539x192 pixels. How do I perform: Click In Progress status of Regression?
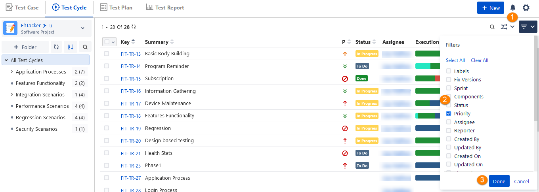tap(367, 128)
